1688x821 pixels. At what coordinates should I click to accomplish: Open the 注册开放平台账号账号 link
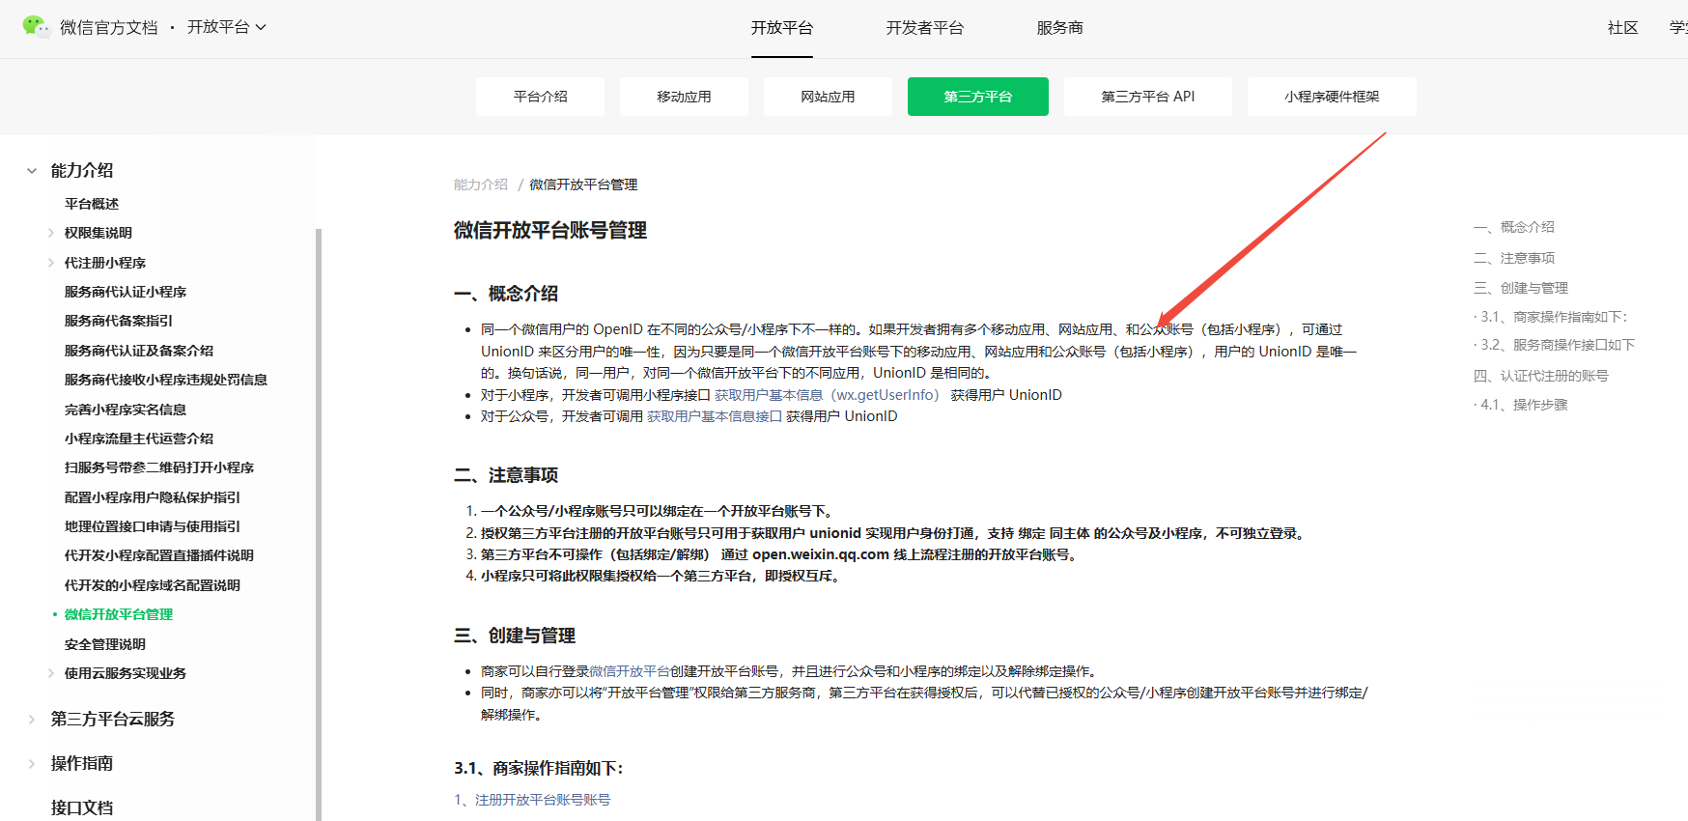tap(532, 800)
